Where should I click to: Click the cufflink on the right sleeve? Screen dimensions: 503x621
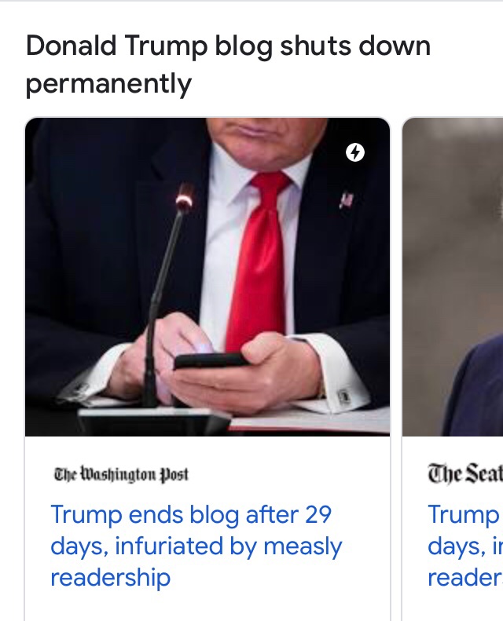pos(344,396)
